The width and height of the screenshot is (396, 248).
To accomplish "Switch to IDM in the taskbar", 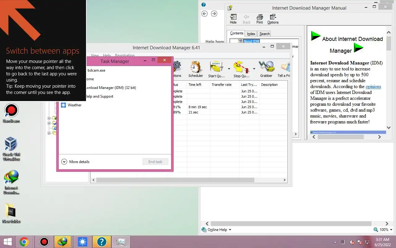I will point(63,242).
